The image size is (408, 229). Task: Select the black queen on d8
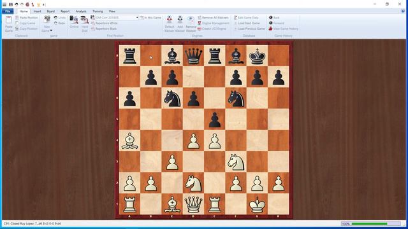click(x=193, y=55)
